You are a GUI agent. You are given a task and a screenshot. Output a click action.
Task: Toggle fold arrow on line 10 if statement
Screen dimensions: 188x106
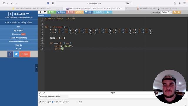44,43
